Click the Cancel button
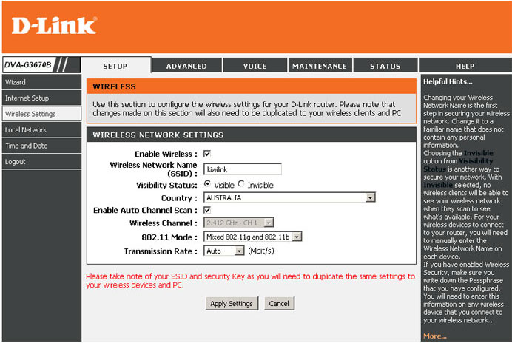The height and width of the screenshot is (343, 512). (x=279, y=304)
